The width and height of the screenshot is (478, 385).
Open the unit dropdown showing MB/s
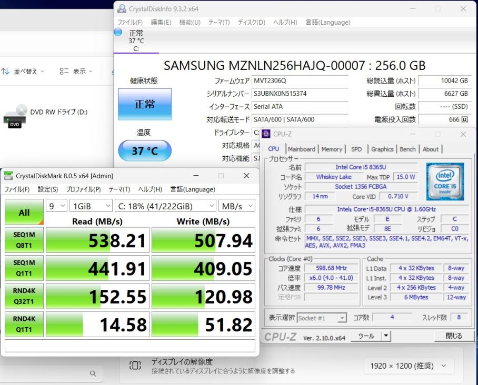(x=237, y=206)
